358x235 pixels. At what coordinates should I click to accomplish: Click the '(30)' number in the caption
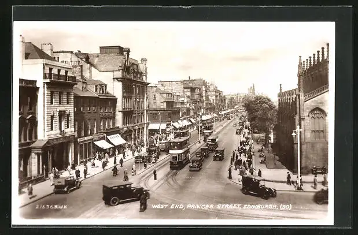click(286, 206)
